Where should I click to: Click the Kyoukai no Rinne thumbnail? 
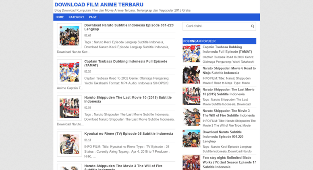pos(69,144)
